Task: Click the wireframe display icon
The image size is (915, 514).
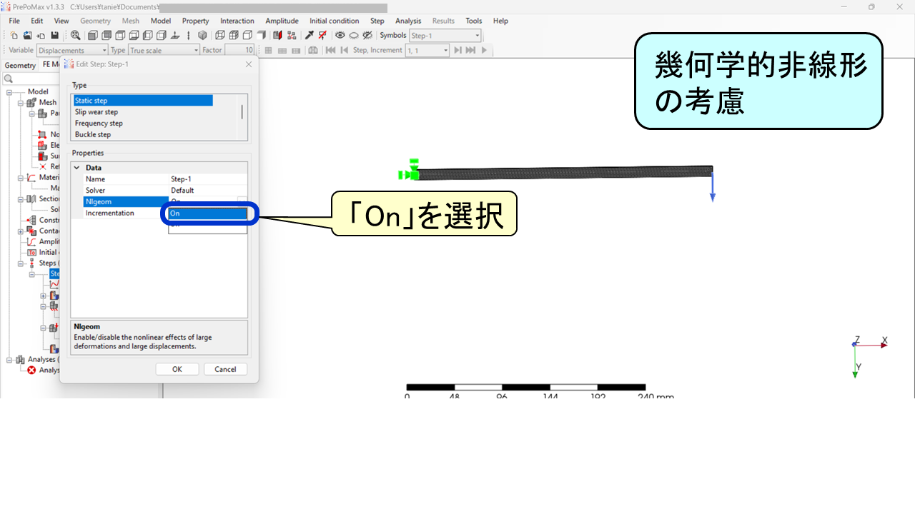Action: [220, 35]
